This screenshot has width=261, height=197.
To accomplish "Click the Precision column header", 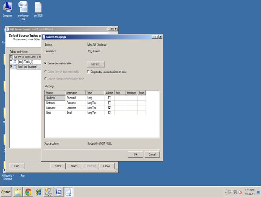I will click(x=131, y=93).
